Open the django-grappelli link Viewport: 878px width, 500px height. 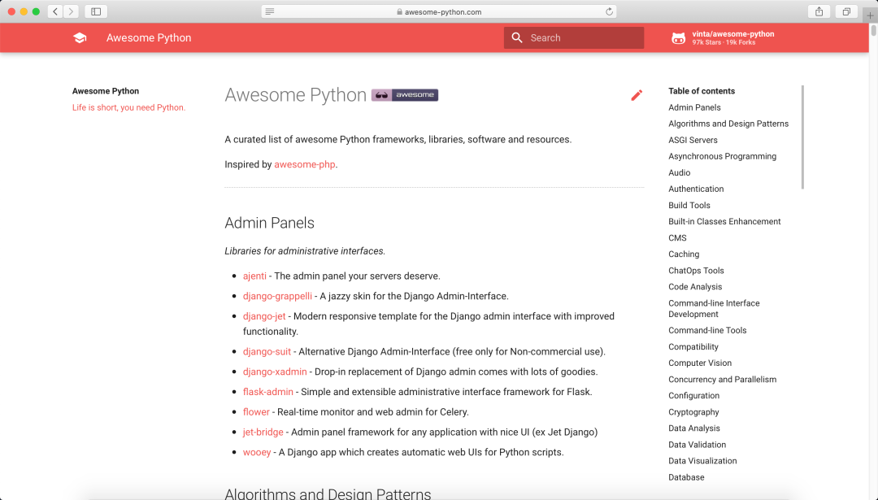pos(278,296)
